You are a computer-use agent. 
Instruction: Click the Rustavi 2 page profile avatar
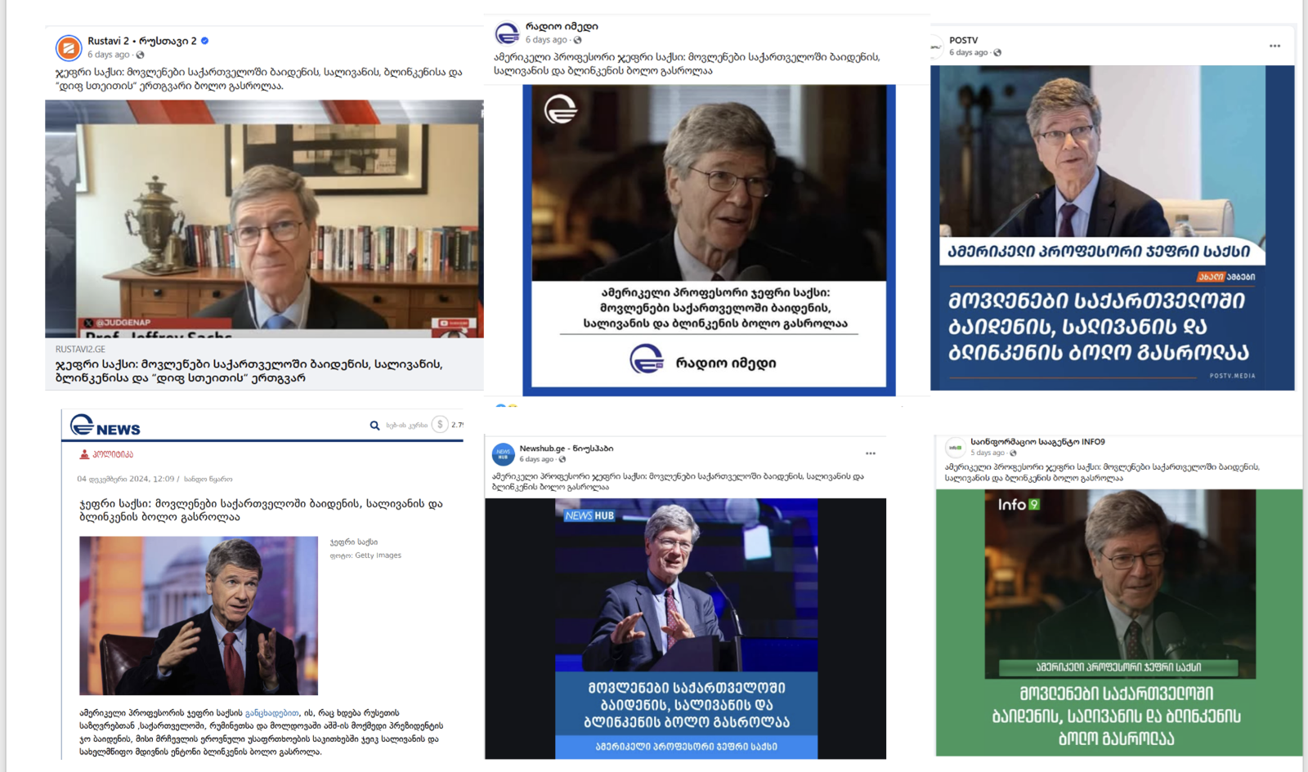(69, 47)
